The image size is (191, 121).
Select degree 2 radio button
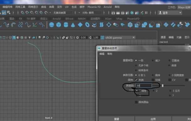click(x=153, y=91)
